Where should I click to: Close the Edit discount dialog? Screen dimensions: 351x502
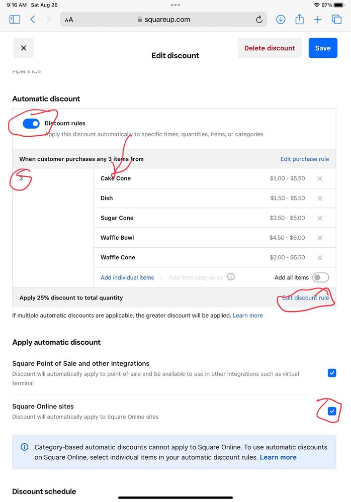click(x=23, y=48)
